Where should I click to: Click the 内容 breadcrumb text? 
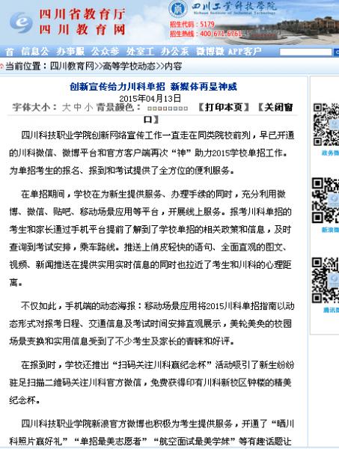pos(173,66)
